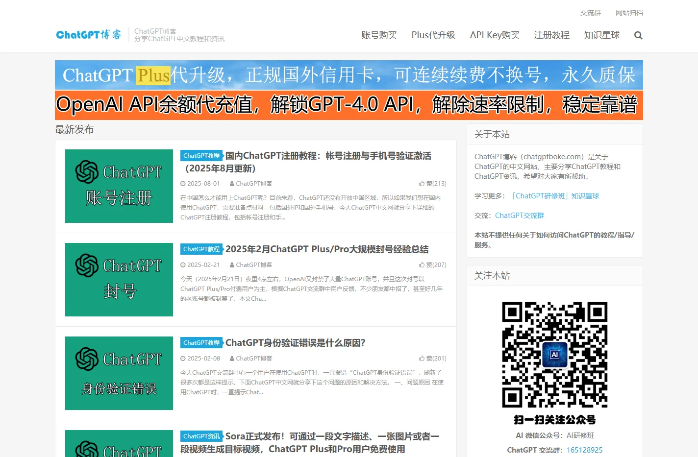Click ChatGPT资讯 tag on Sora post
Screen dimensions: 698x457
201,436
